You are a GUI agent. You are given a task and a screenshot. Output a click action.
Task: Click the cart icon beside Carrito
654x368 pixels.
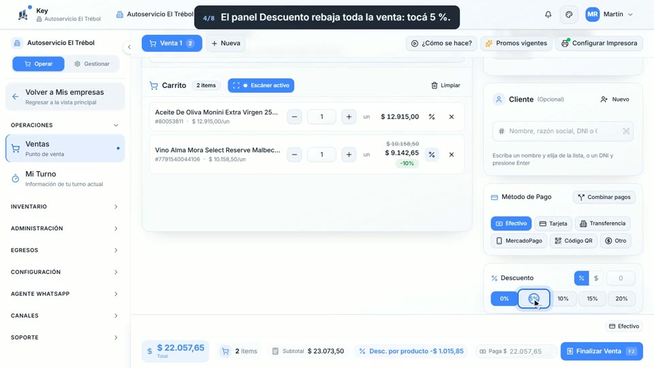[x=153, y=86]
